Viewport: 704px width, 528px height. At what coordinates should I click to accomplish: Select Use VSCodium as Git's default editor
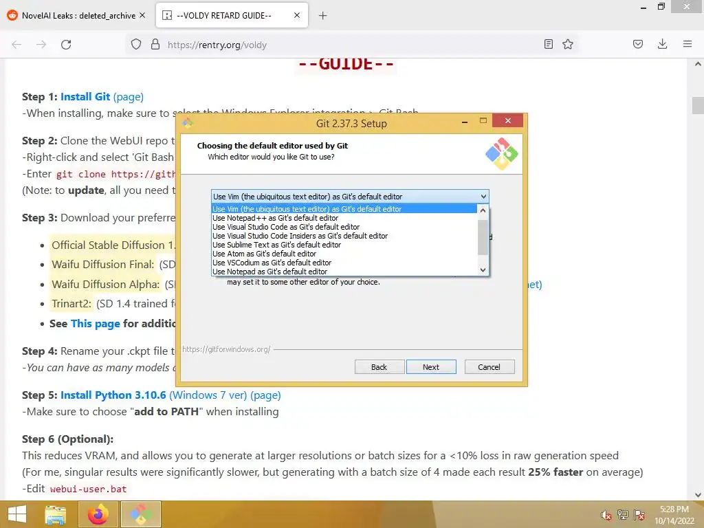pyautogui.click(x=344, y=263)
